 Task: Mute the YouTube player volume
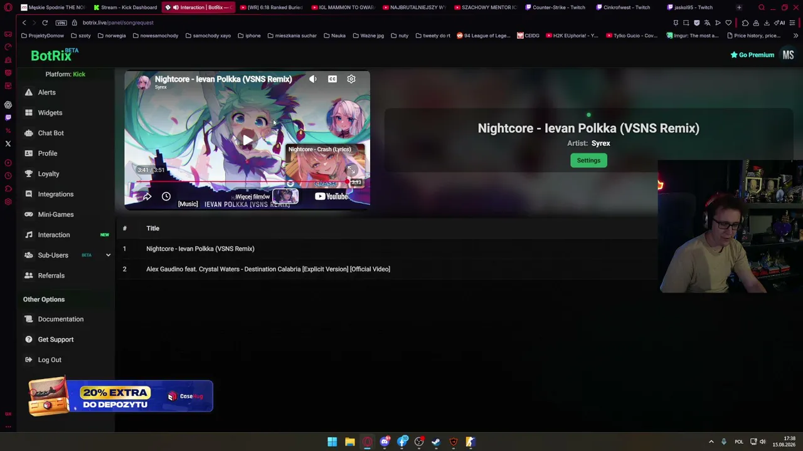(x=313, y=79)
